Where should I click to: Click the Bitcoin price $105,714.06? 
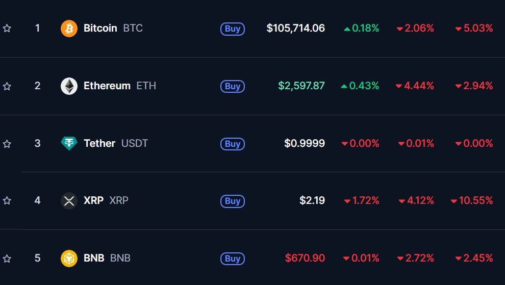[296, 28]
